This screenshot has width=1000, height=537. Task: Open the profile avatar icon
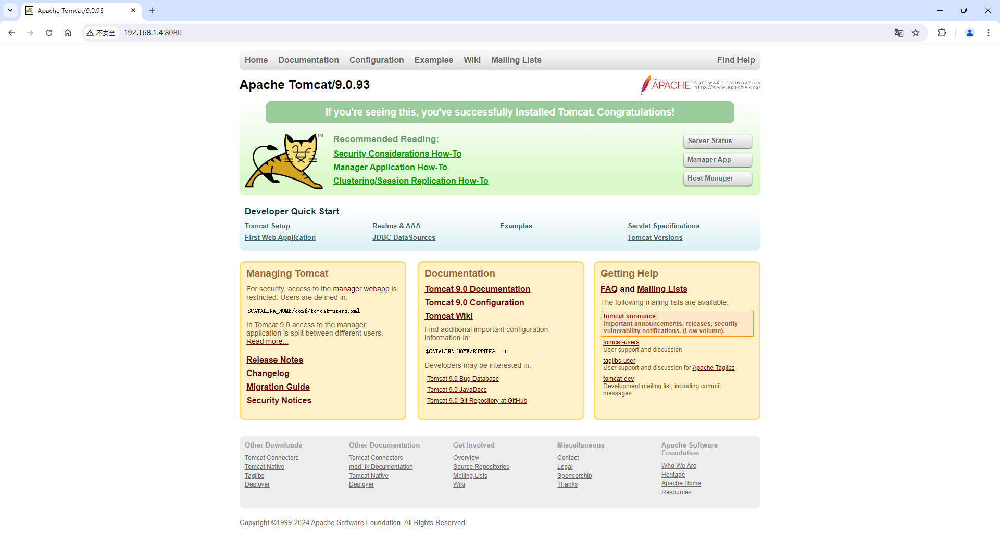click(970, 33)
